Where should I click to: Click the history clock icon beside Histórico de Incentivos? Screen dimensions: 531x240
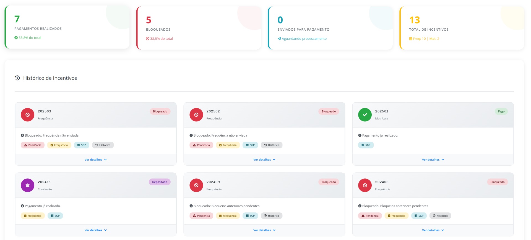pos(17,78)
